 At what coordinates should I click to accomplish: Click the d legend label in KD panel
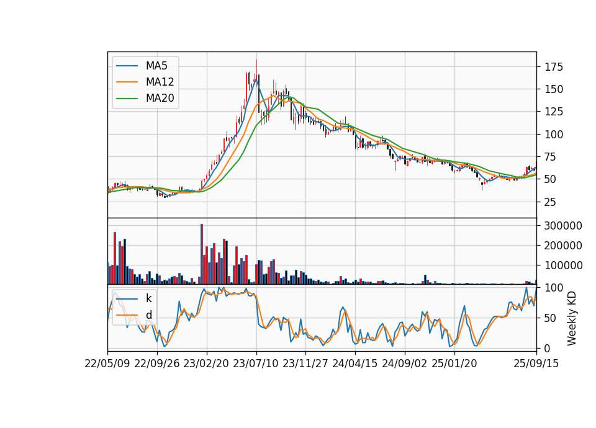(148, 315)
